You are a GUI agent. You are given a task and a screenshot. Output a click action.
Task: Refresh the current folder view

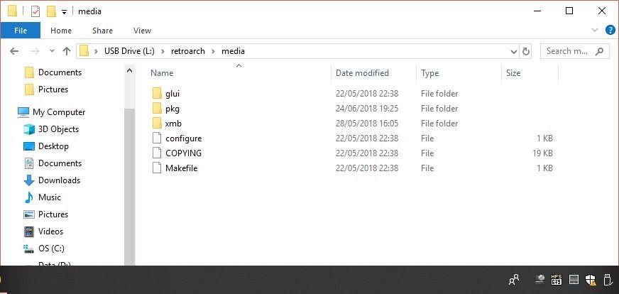(x=525, y=51)
